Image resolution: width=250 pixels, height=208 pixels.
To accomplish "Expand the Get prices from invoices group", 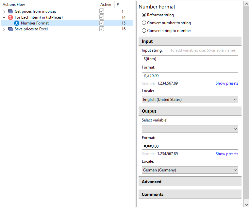I will coord(4,11).
